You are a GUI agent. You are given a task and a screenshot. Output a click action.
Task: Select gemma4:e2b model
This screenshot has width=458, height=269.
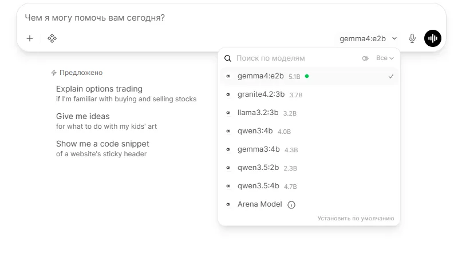[309, 76]
